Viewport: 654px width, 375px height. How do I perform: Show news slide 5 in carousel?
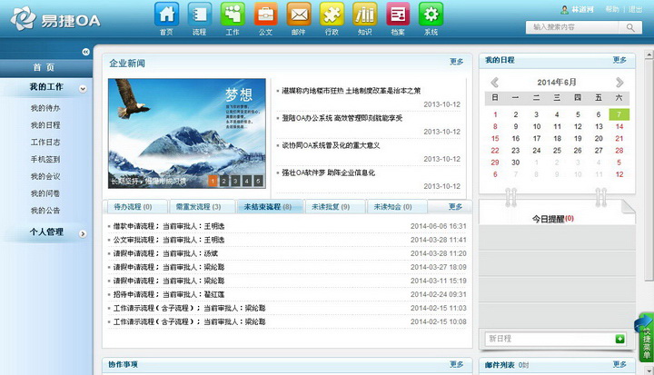[x=258, y=181]
